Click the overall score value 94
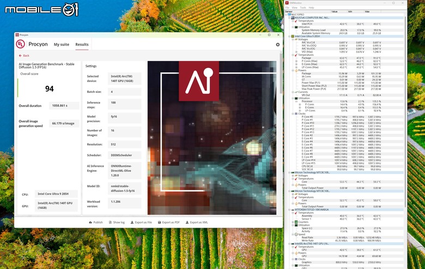Viewport: 425px width, 269px height. point(50,89)
